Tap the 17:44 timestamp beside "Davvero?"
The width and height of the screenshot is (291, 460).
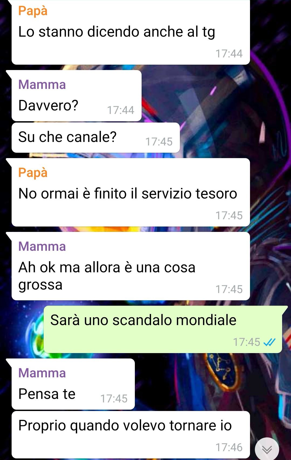click(x=121, y=110)
